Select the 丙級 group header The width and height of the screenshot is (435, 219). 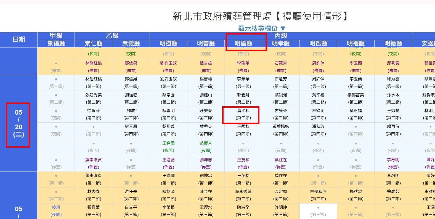tap(281, 36)
